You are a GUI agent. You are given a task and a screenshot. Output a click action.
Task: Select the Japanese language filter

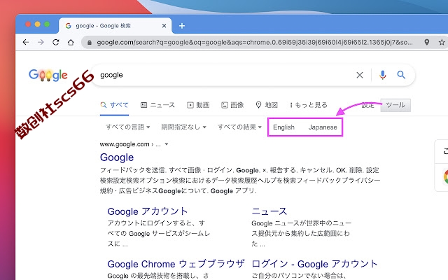[323, 127]
